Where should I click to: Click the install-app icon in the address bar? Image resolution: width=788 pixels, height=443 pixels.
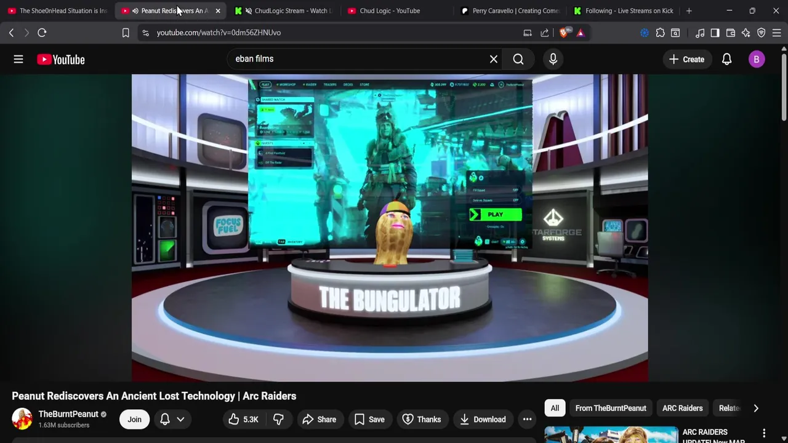528,33
